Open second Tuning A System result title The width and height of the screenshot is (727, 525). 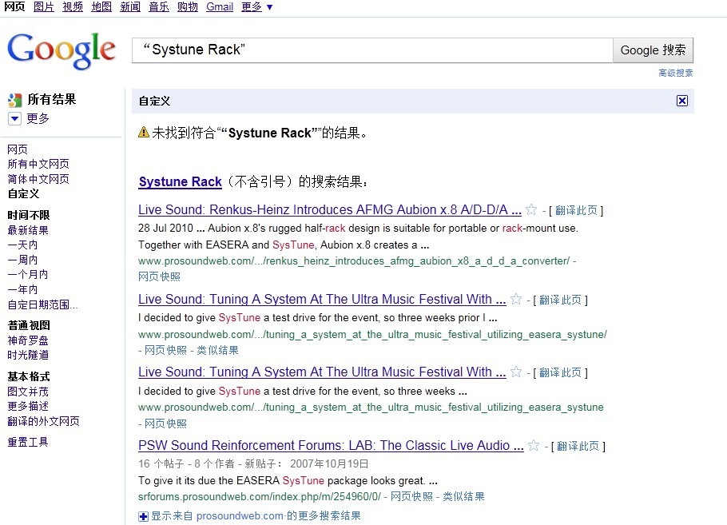click(322, 372)
